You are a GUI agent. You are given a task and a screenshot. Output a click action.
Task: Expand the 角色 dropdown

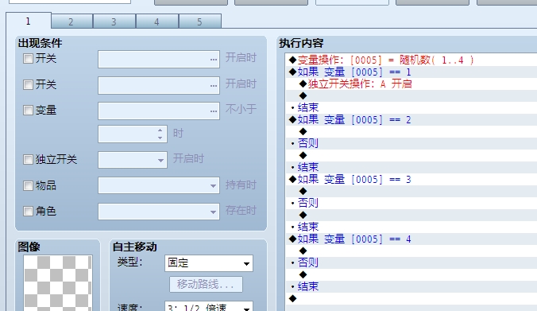coord(159,212)
